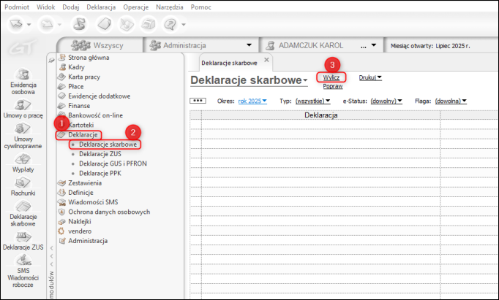Click the ellipsis button beside ADAMCZUK KAROL
This screenshot has height=300, width=499.
(363, 46)
